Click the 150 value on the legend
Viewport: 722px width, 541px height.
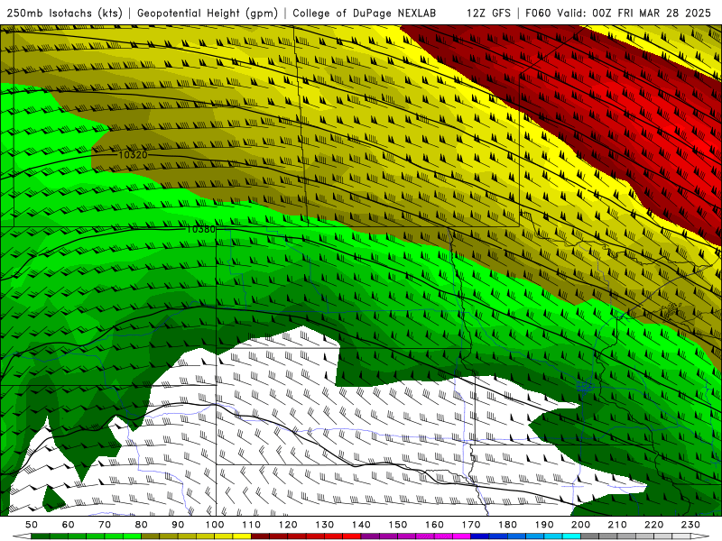tap(398, 525)
